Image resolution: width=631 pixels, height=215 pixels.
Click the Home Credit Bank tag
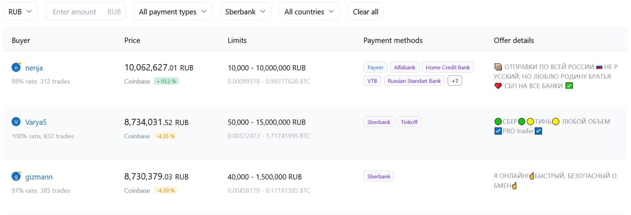[x=447, y=67]
